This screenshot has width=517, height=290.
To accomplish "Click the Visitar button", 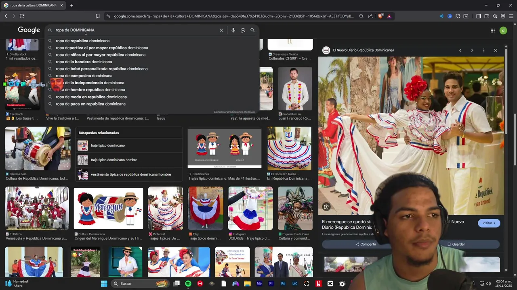I will [489, 223].
